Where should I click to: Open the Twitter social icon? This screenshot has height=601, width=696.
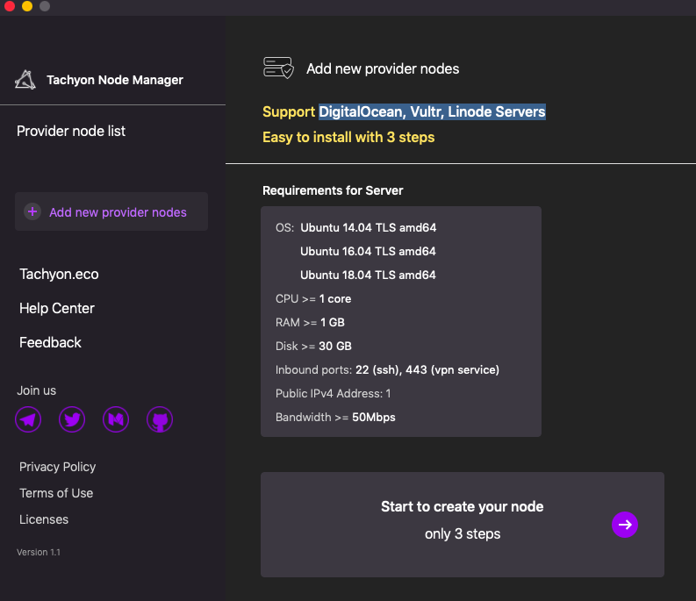pos(72,419)
